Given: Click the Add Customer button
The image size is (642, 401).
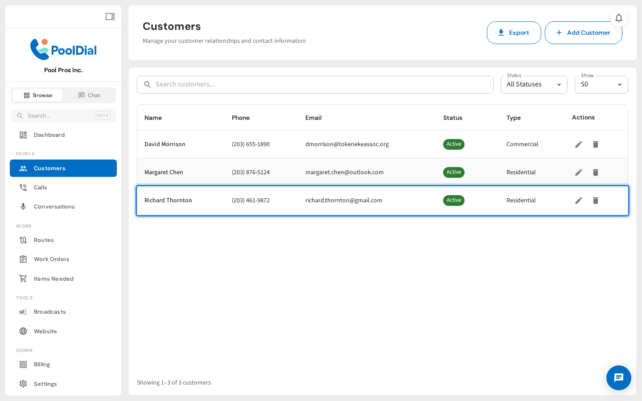Looking at the screenshot, I should tap(583, 33).
